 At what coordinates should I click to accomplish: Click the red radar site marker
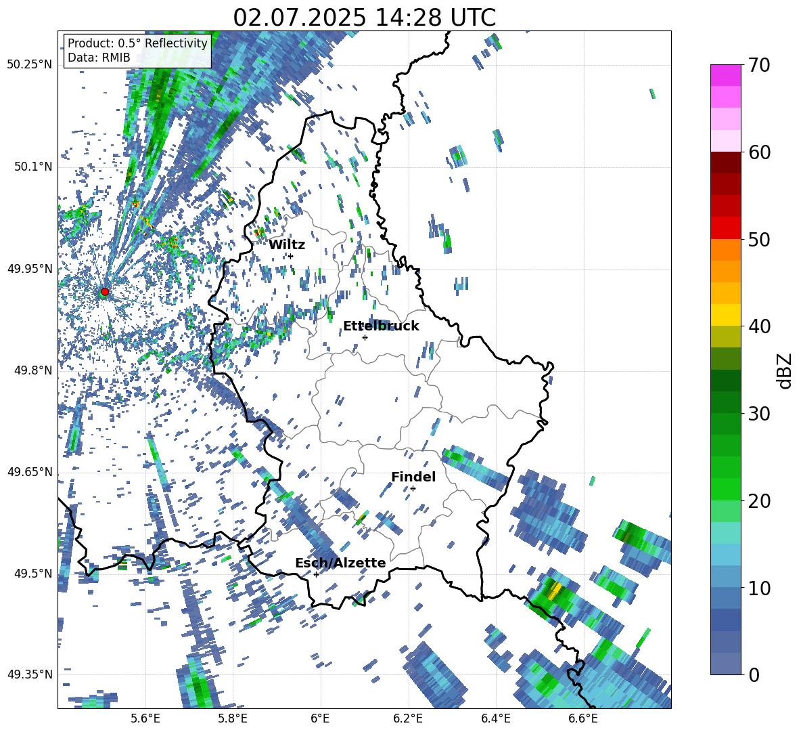(105, 292)
